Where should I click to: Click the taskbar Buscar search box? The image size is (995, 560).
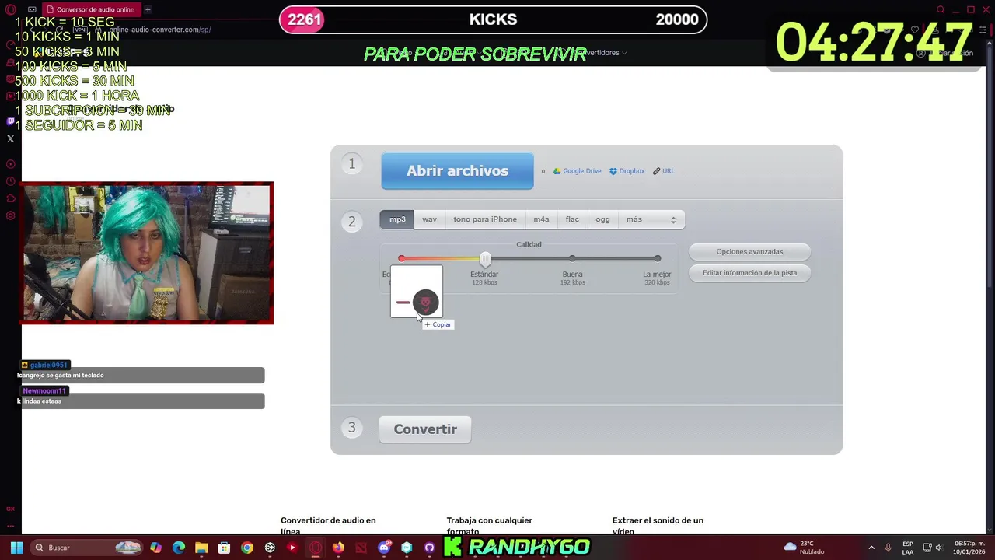point(87,548)
